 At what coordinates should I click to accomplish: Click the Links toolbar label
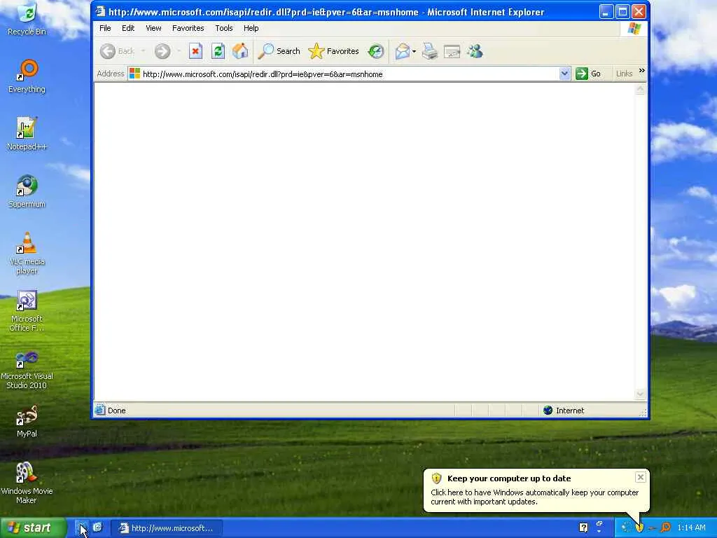point(624,74)
